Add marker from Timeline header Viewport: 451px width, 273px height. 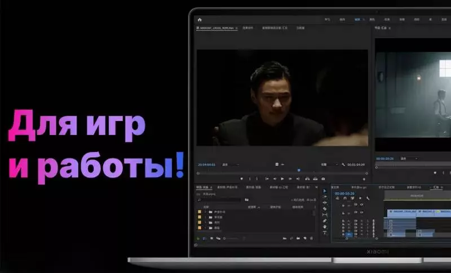[x=360, y=198]
